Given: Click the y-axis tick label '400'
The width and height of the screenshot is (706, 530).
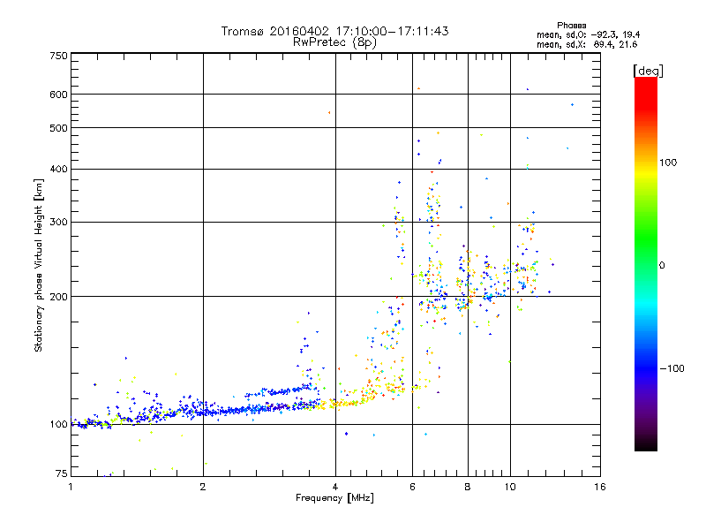Looking at the screenshot, I should point(58,170).
